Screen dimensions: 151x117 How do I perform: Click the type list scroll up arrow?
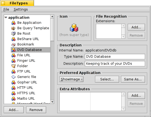click(52, 17)
